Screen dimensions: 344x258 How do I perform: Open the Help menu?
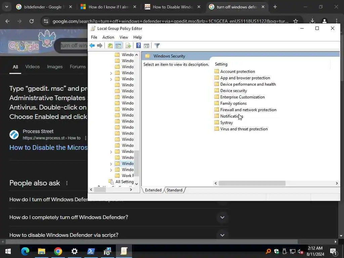[x=137, y=37]
